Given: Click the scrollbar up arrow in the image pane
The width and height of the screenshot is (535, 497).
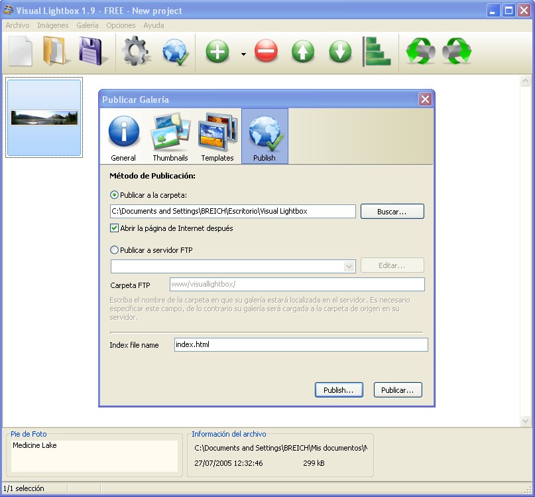Looking at the screenshot, I should pyautogui.click(x=525, y=80).
